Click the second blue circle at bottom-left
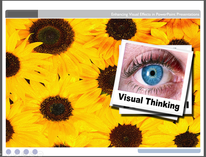The image size is (206, 157). (17, 151)
